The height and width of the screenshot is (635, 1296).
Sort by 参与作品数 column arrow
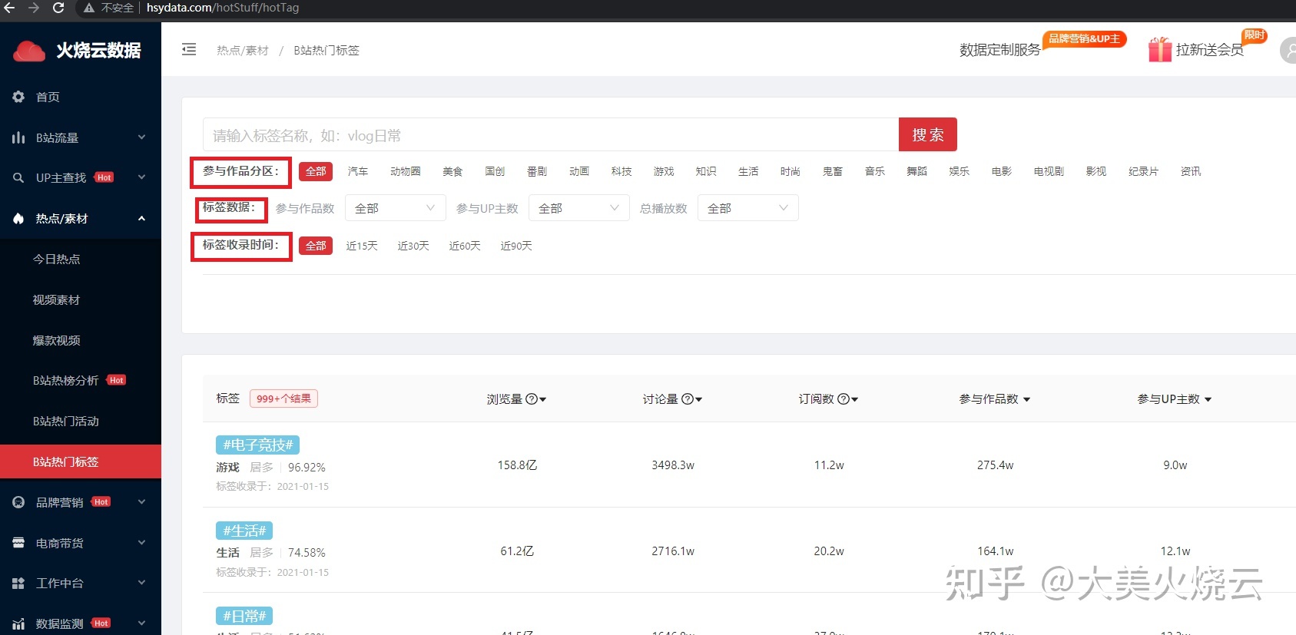pos(1027,400)
